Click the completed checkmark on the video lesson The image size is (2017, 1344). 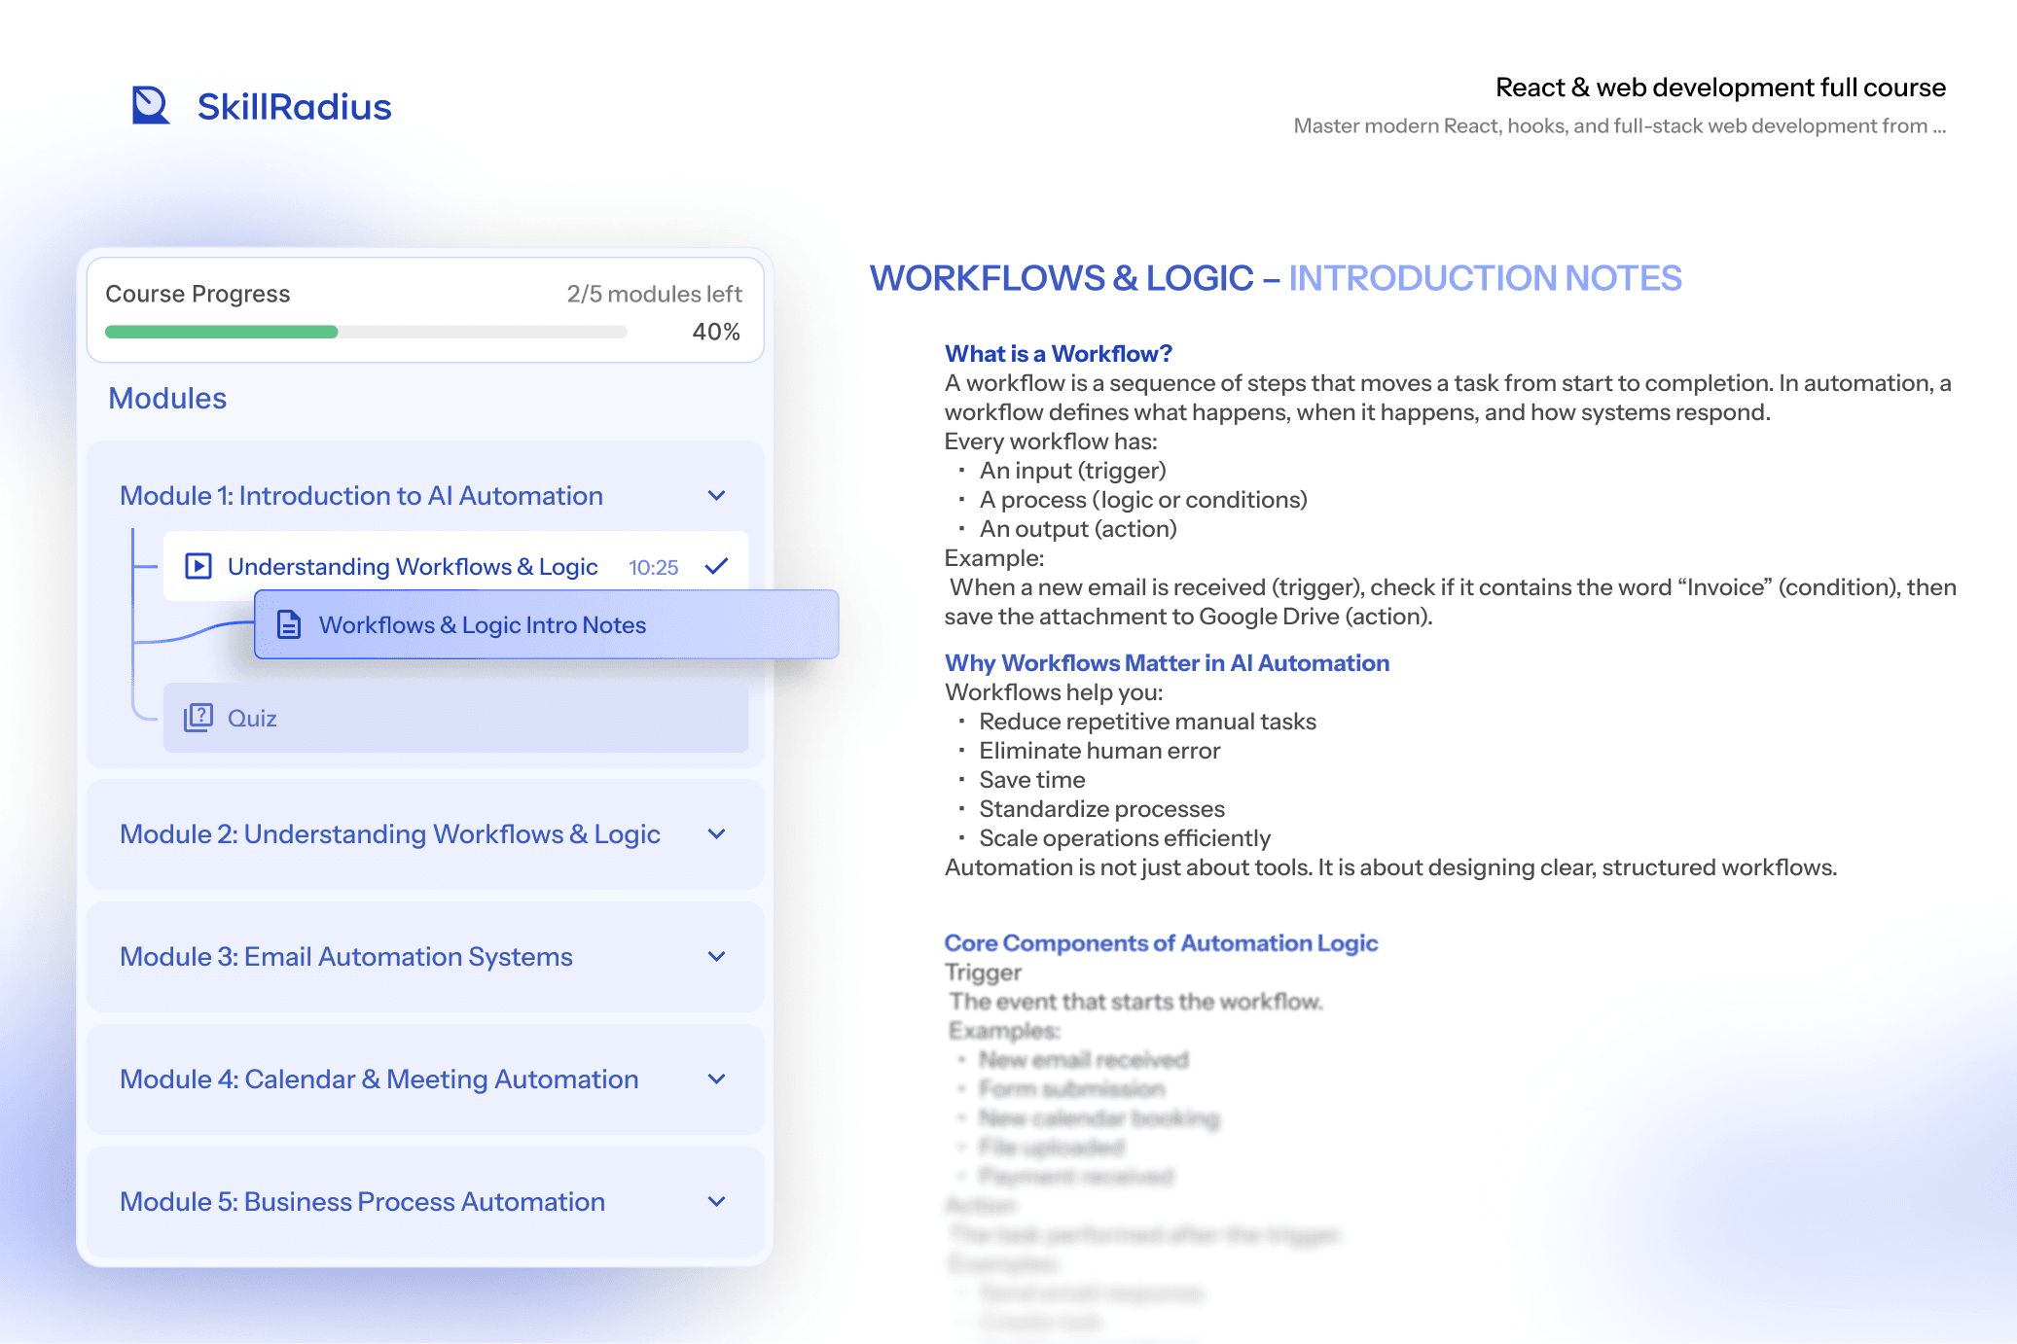click(717, 566)
